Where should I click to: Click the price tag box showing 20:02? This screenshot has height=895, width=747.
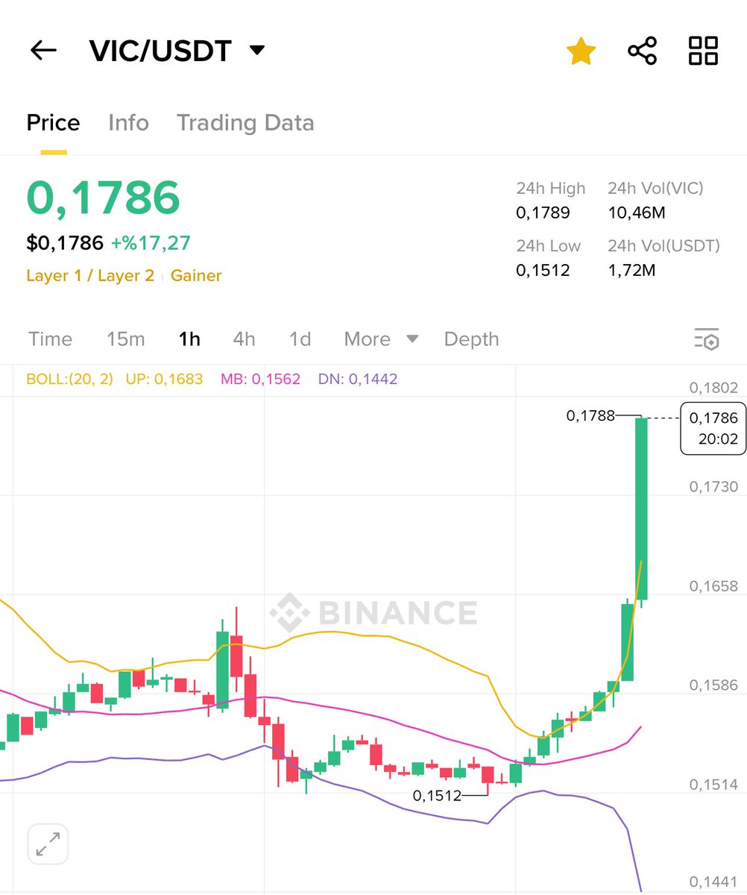tap(713, 428)
